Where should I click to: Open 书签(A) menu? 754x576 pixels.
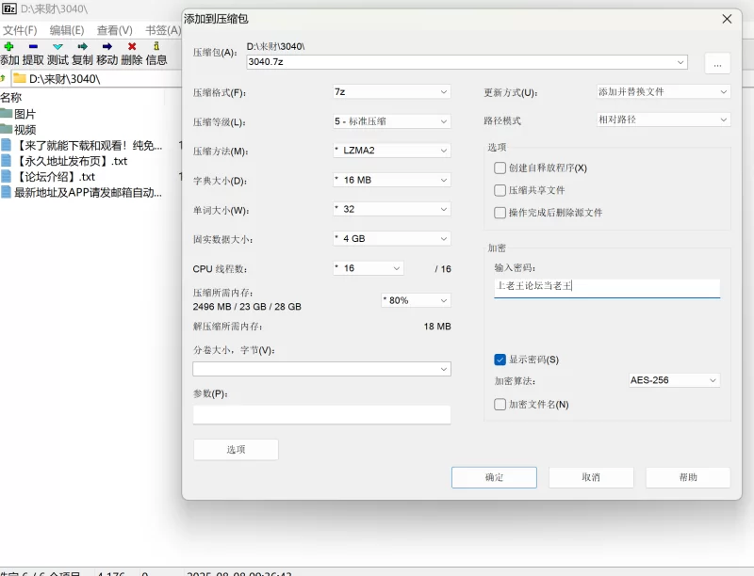(163, 30)
